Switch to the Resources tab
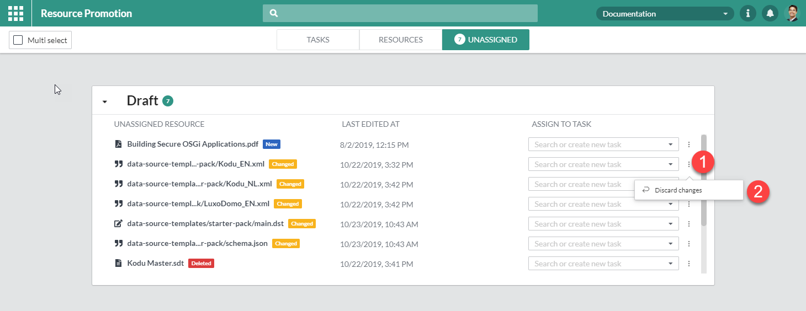The width and height of the screenshot is (806, 311). pyautogui.click(x=400, y=40)
